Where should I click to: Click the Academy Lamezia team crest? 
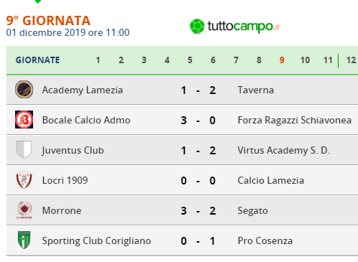(24, 90)
